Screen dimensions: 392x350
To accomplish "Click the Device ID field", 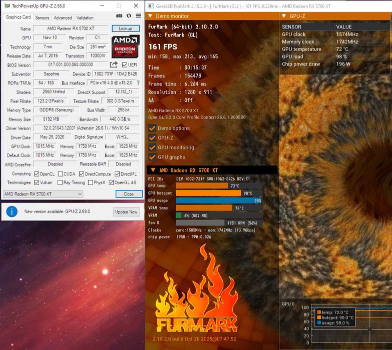I will (116, 74).
